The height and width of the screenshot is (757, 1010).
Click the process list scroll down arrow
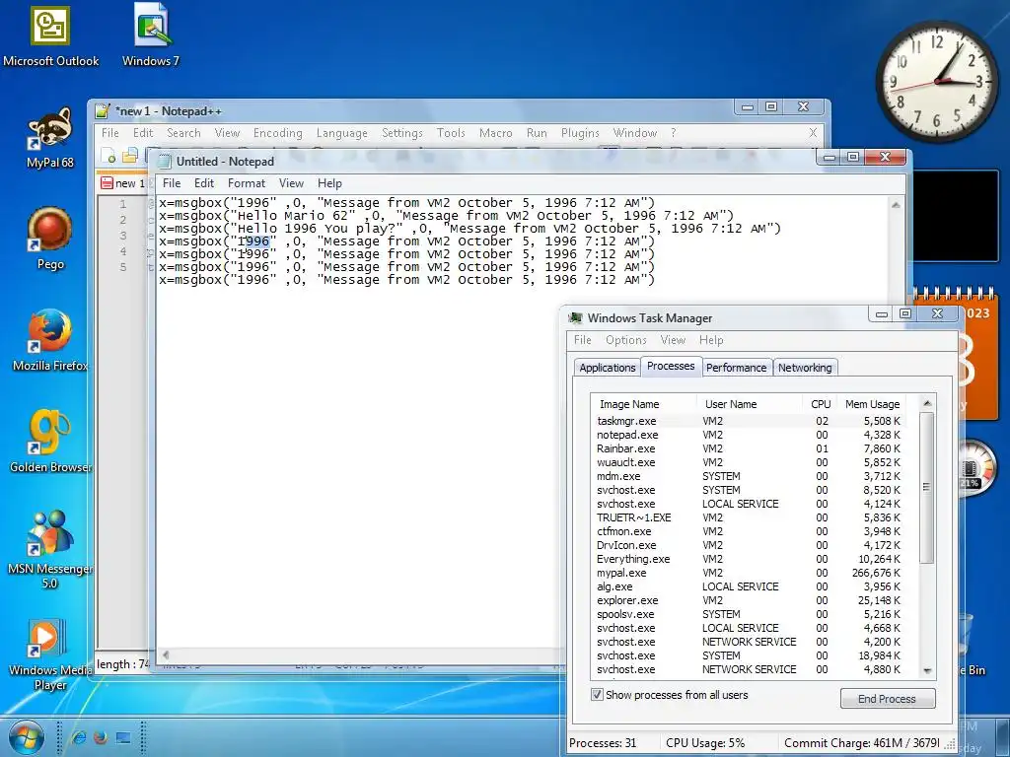[927, 670]
